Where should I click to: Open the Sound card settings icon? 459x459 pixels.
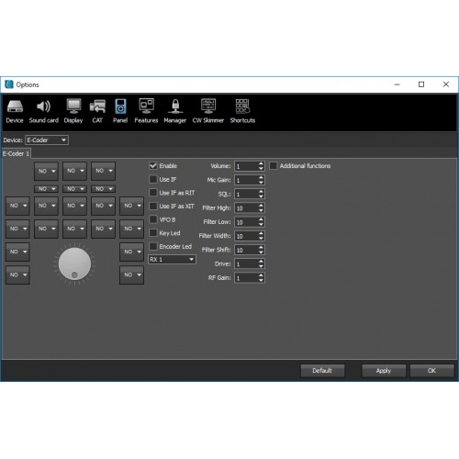tap(44, 111)
